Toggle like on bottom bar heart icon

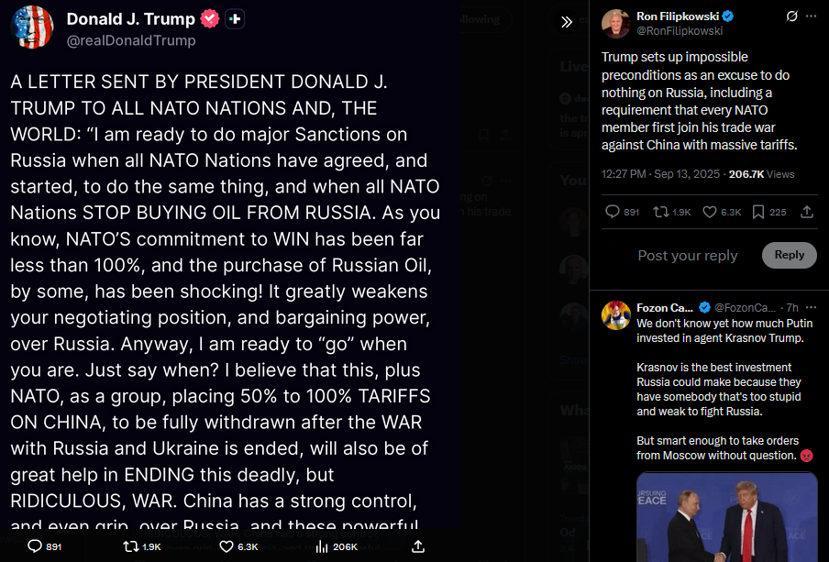point(227,546)
